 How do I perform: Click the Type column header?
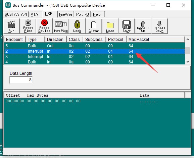point(35,40)
